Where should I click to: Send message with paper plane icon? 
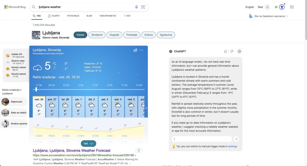click(237, 139)
